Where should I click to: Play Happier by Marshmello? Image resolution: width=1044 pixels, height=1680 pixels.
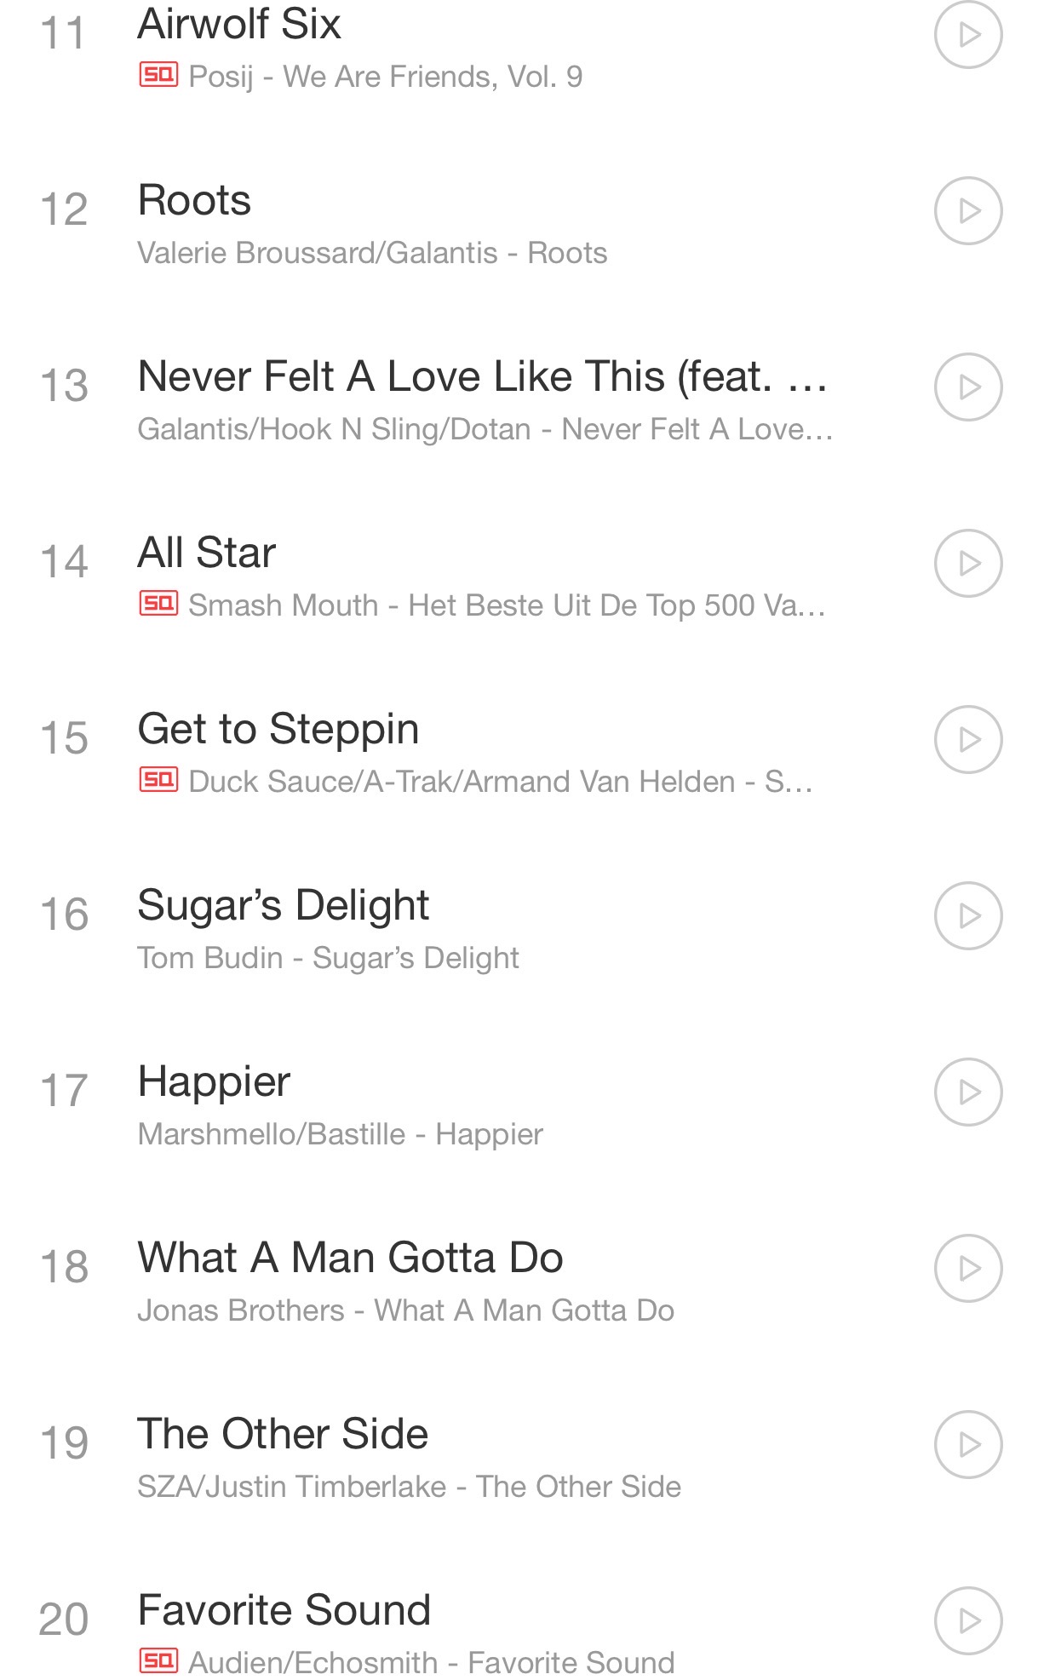(968, 1092)
